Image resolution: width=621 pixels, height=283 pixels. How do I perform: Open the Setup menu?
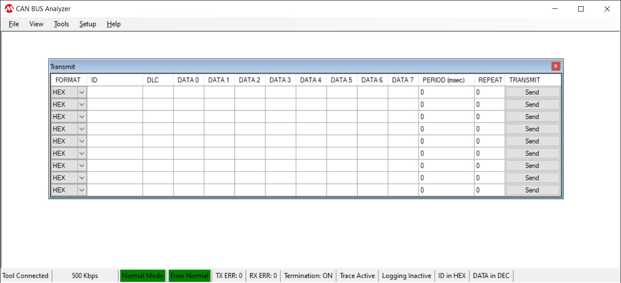tap(88, 24)
